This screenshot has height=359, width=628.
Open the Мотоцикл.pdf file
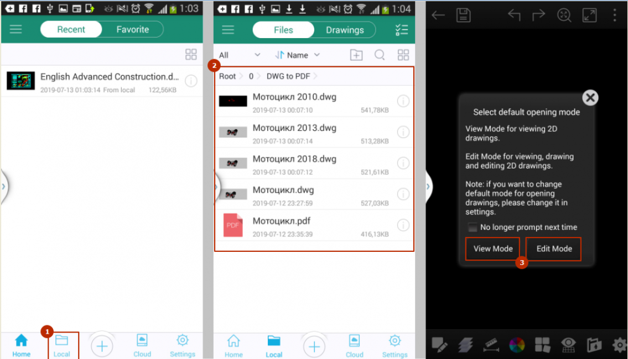[x=281, y=221]
